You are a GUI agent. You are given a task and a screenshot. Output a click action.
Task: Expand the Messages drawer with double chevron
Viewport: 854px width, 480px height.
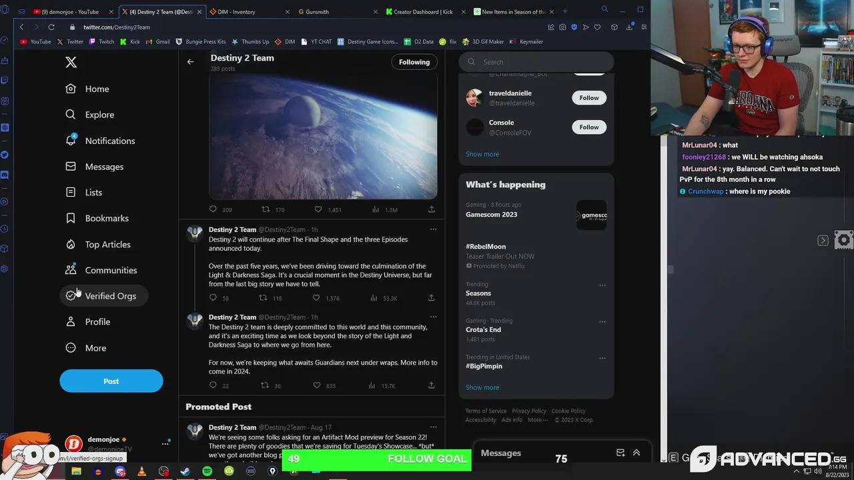pyautogui.click(x=636, y=453)
